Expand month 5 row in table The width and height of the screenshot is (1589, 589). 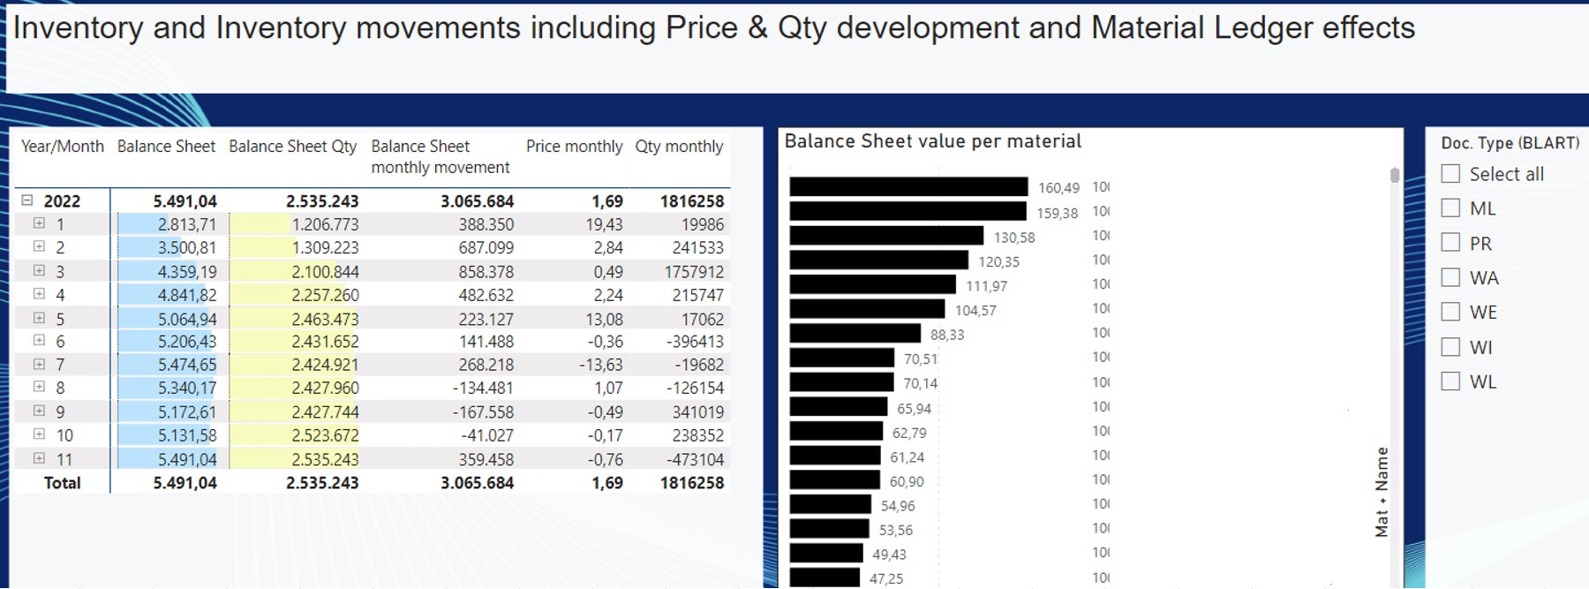pos(39,318)
